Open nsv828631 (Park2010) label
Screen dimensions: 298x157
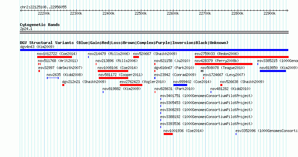pyautogui.click(x=174, y=89)
